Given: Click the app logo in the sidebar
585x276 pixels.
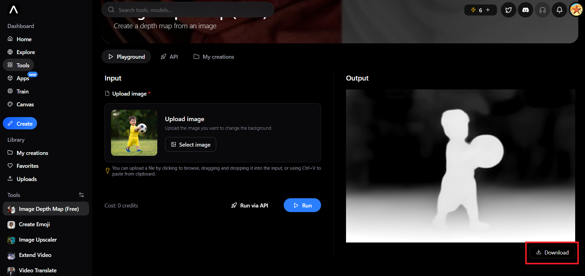Looking at the screenshot, I should (14, 10).
